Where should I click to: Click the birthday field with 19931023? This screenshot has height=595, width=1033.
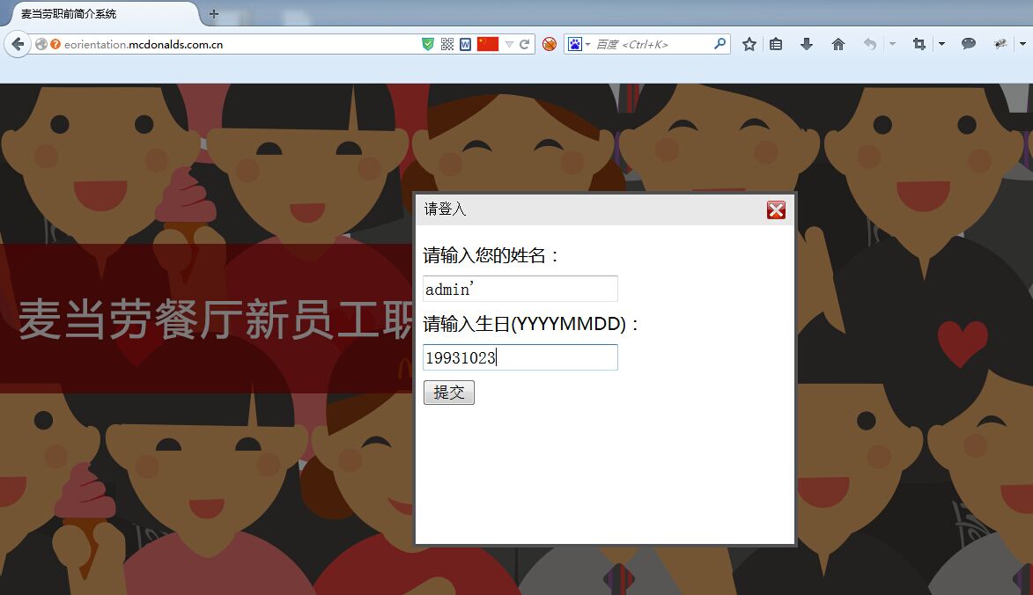[x=520, y=357]
